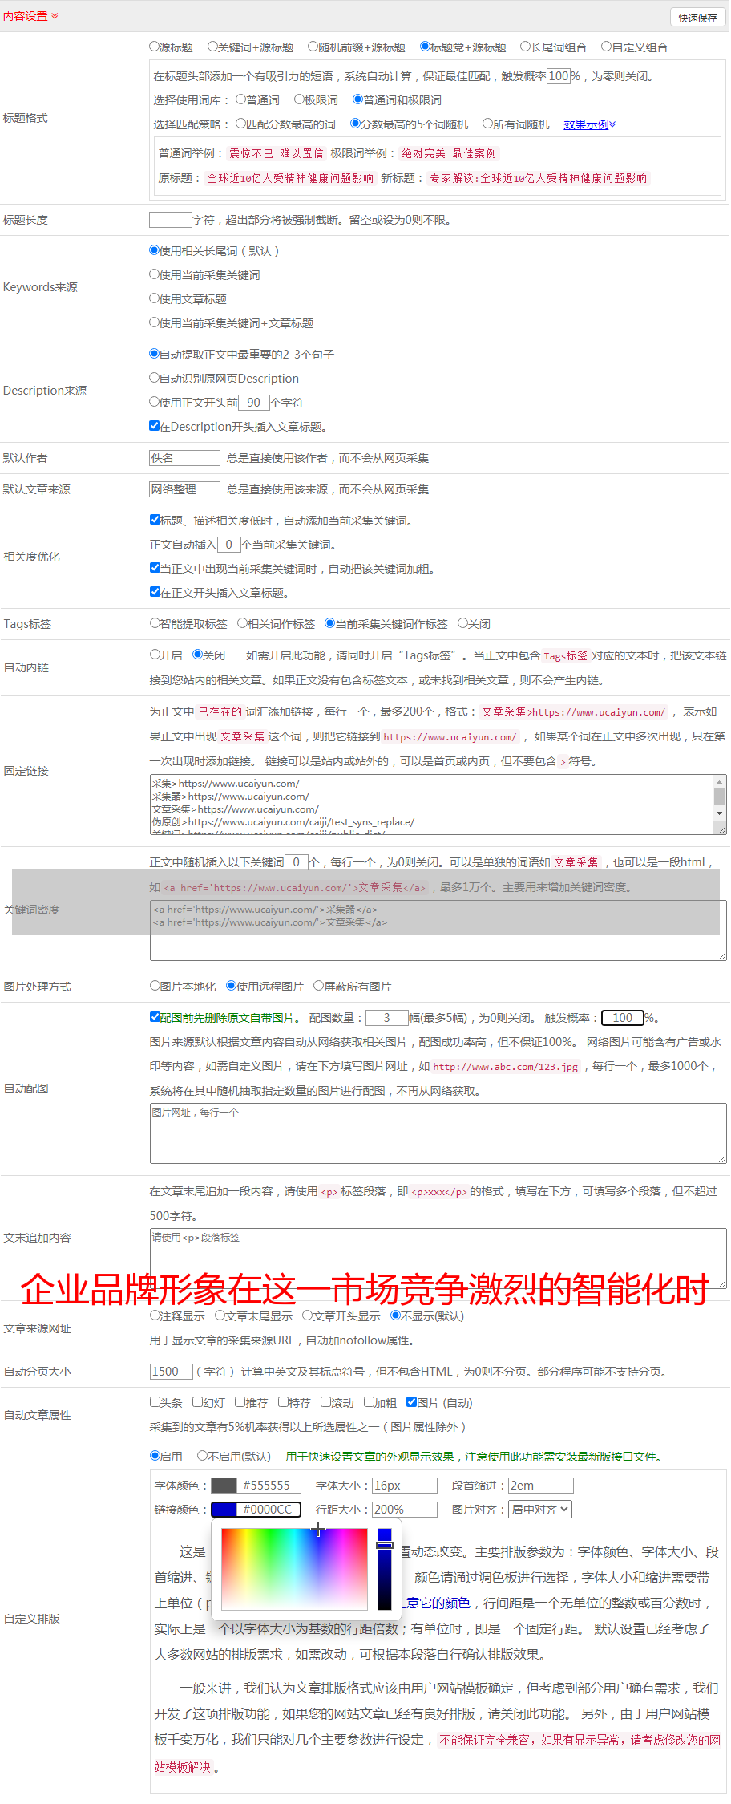Toggle 配图前先删除原文自带图片 checkbox
Screen dimensions: 731x1804
coord(155,1017)
